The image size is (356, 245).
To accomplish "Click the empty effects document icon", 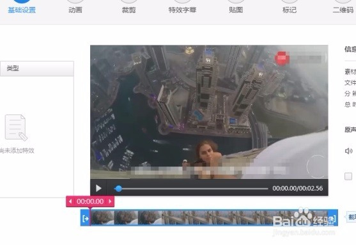I will tap(17, 128).
